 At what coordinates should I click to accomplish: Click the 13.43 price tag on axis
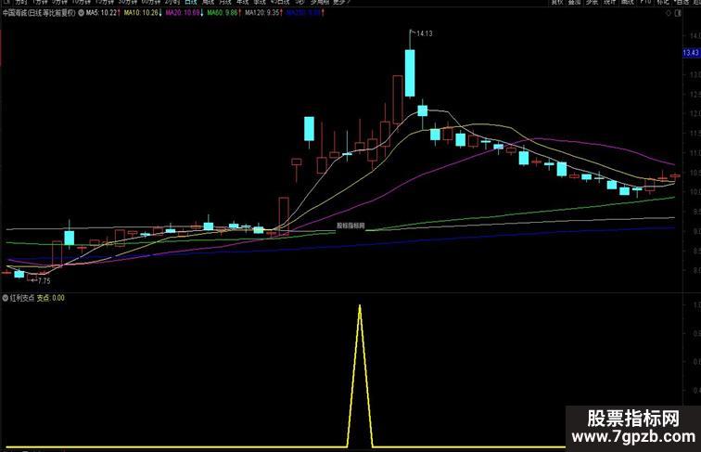pyautogui.click(x=691, y=53)
